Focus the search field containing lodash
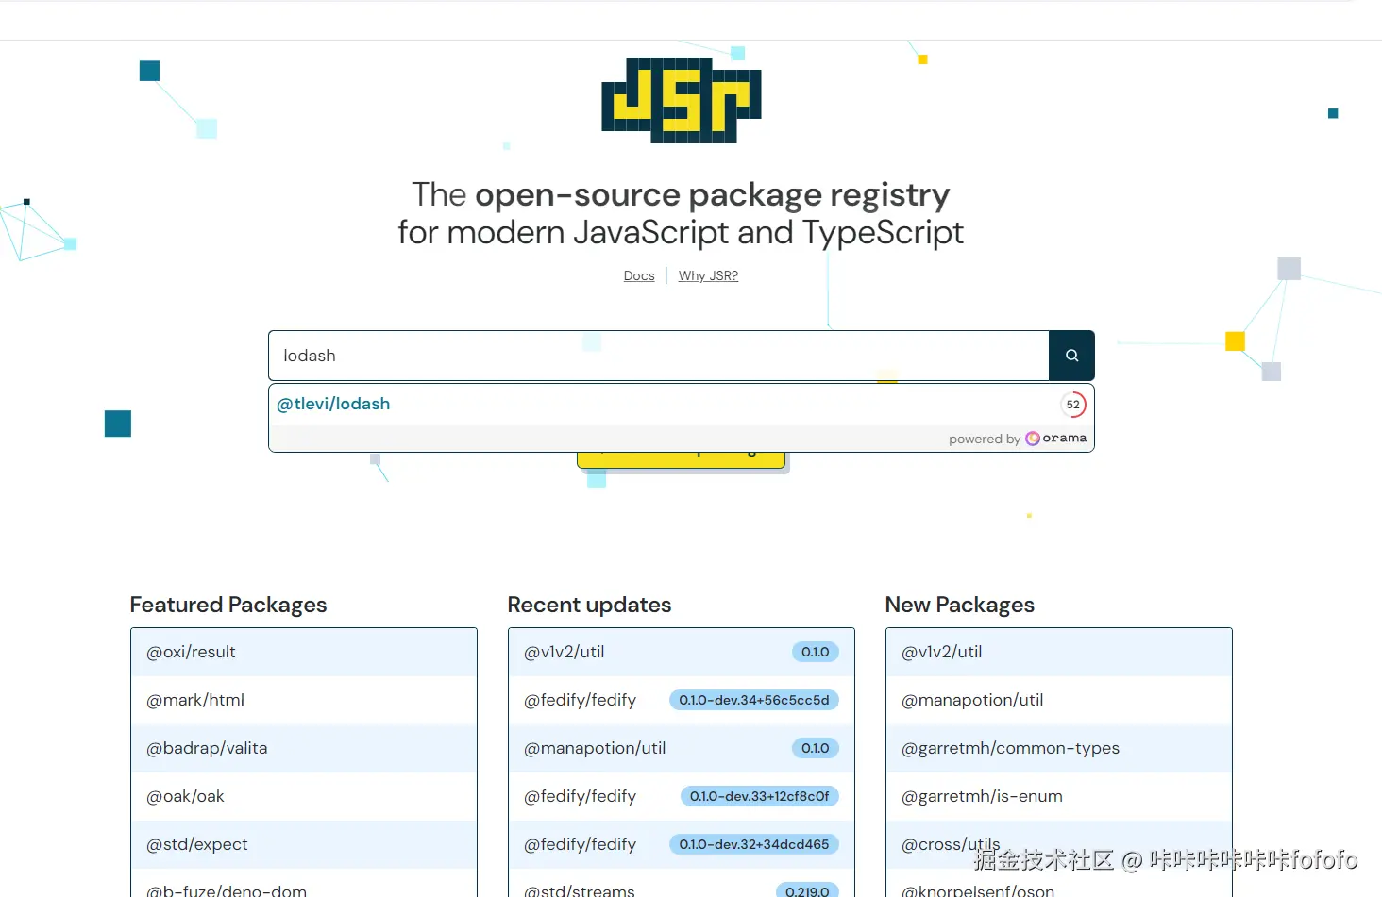 click(x=659, y=356)
